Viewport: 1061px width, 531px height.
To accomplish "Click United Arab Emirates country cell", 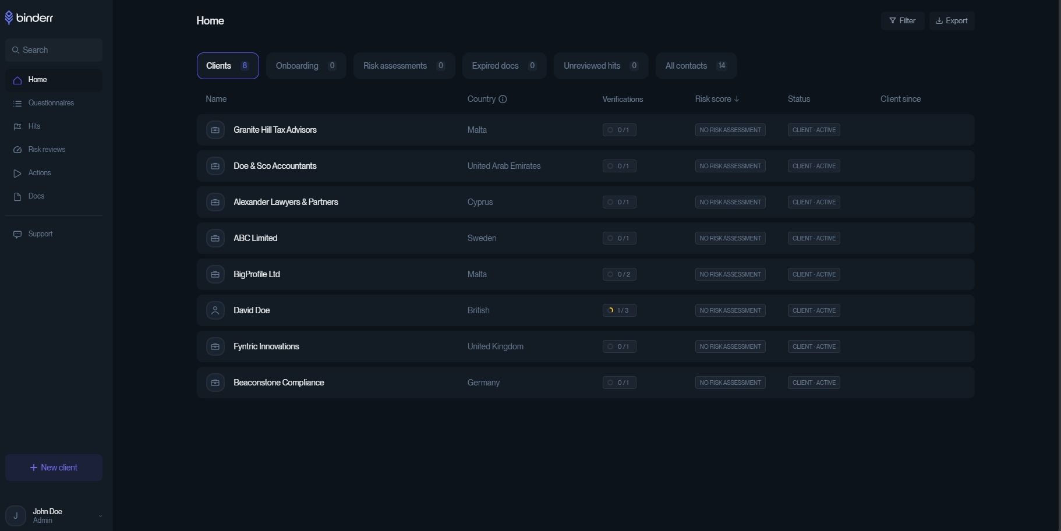I will (x=504, y=166).
